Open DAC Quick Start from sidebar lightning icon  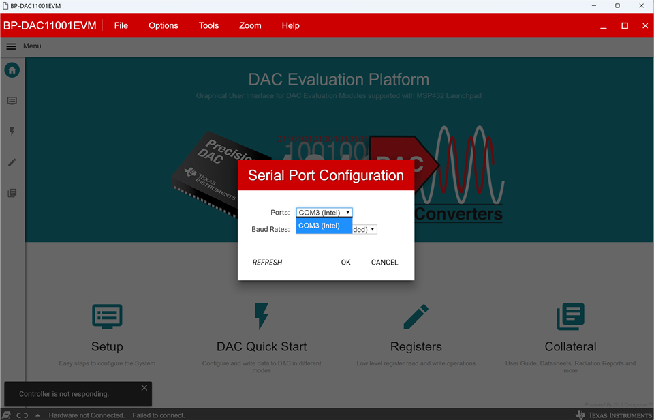12,132
